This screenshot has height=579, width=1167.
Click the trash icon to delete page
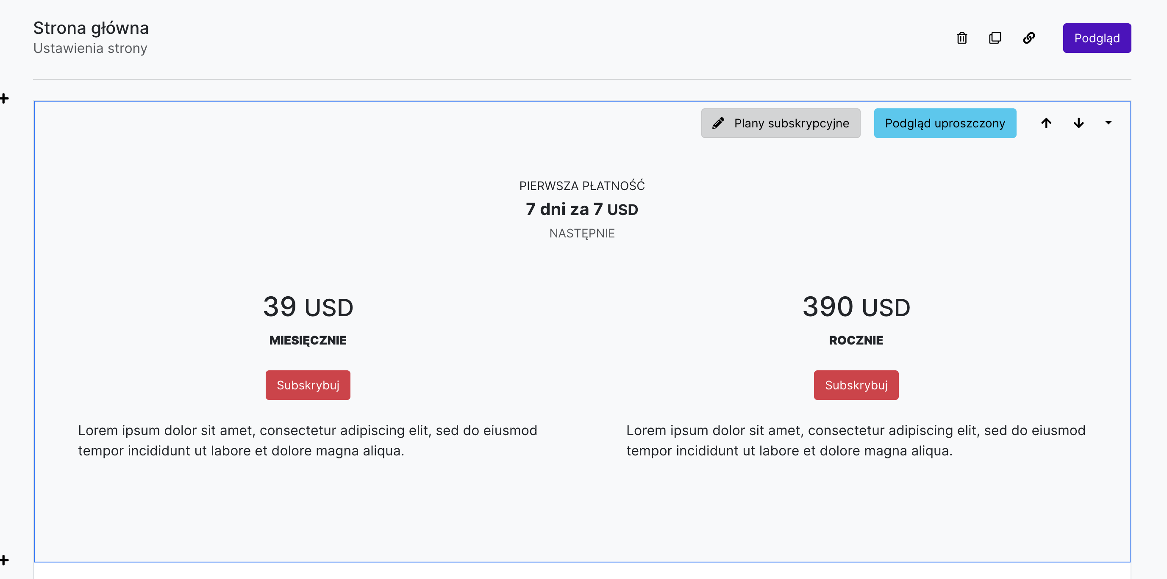point(961,38)
